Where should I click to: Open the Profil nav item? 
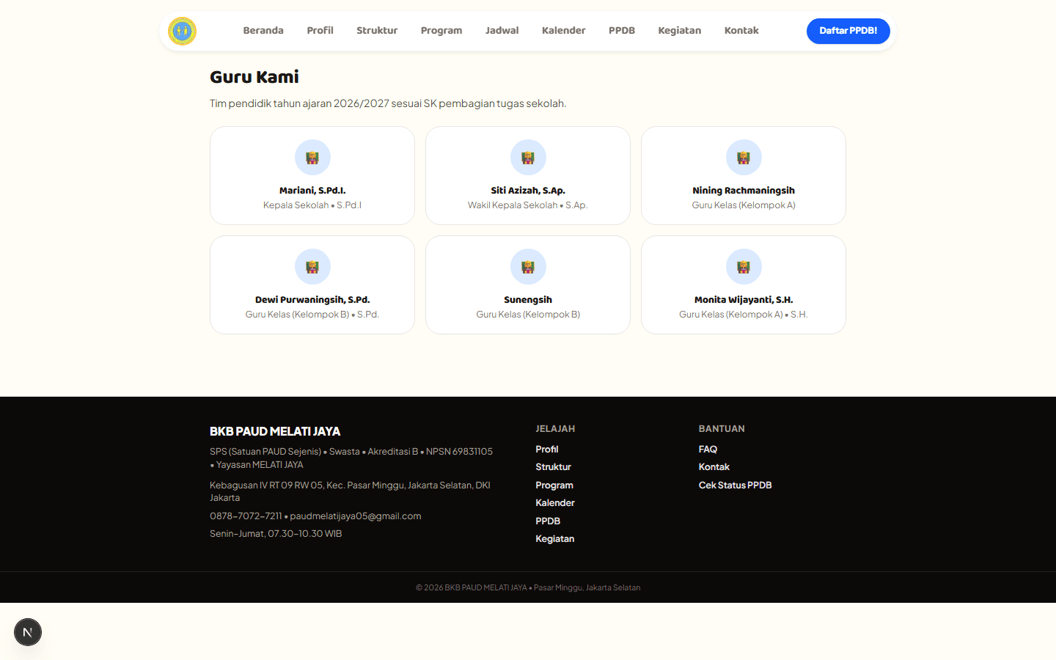[320, 31]
